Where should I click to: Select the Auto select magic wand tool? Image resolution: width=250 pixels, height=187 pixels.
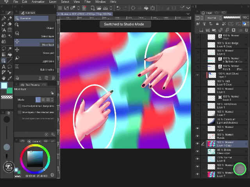click(10, 48)
